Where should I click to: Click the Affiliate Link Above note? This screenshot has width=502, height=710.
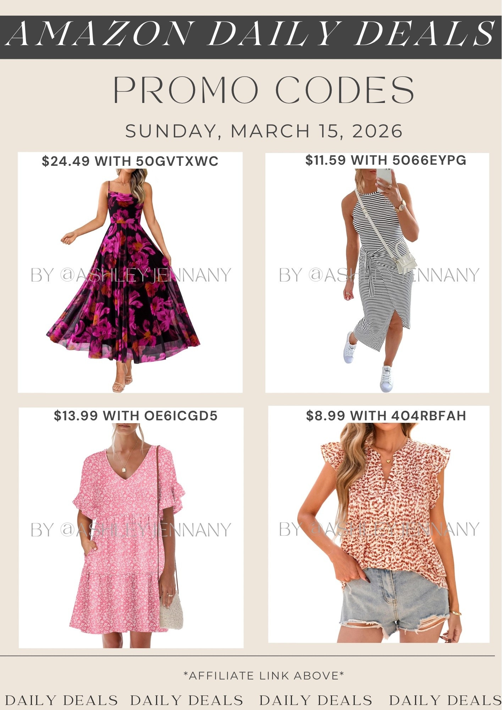click(264, 676)
